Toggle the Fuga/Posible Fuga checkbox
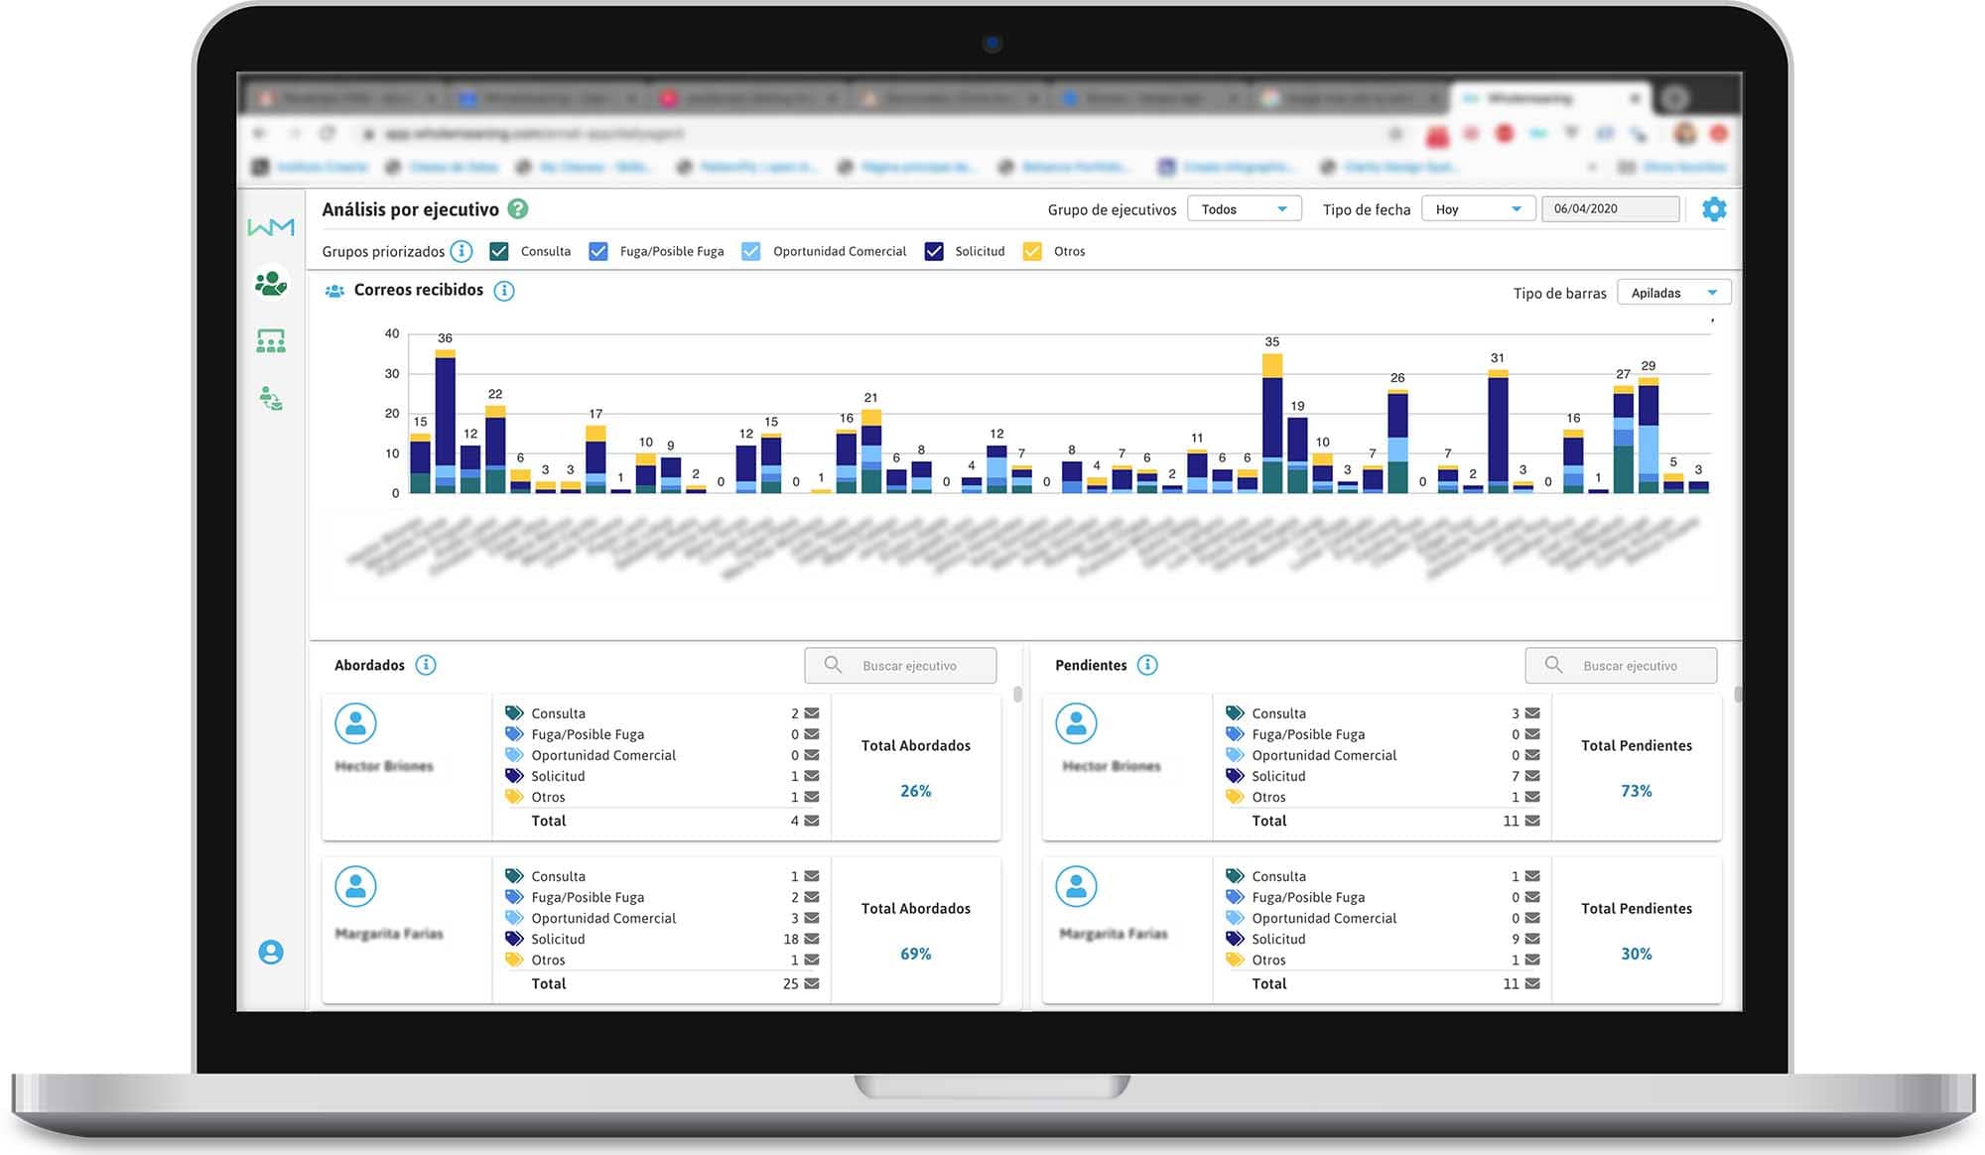 598,252
